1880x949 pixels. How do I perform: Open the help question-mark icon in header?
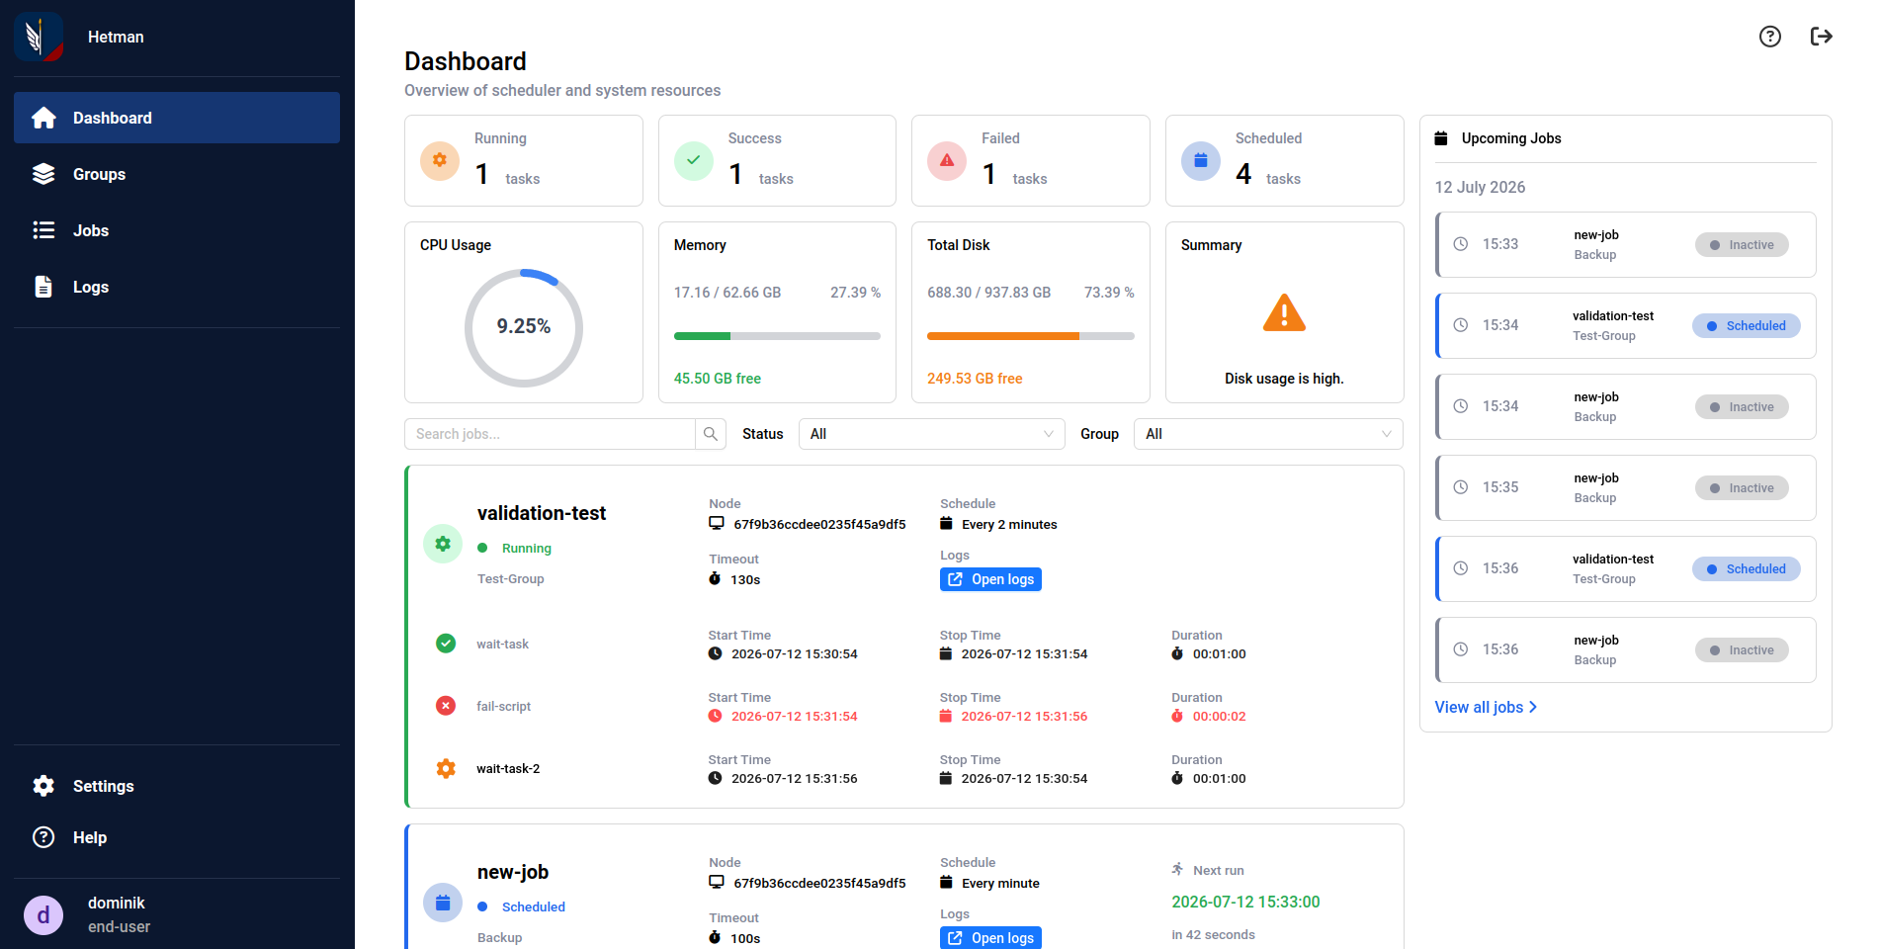click(x=1770, y=37)
